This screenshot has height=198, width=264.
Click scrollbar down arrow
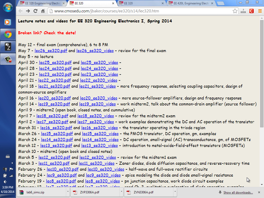tap(262, 185)
